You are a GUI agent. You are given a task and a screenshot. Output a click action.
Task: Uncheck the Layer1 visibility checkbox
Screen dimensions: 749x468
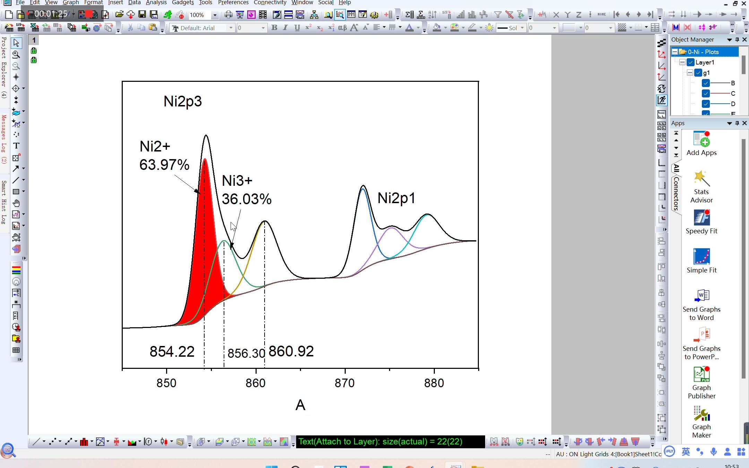tap(690, 62)
